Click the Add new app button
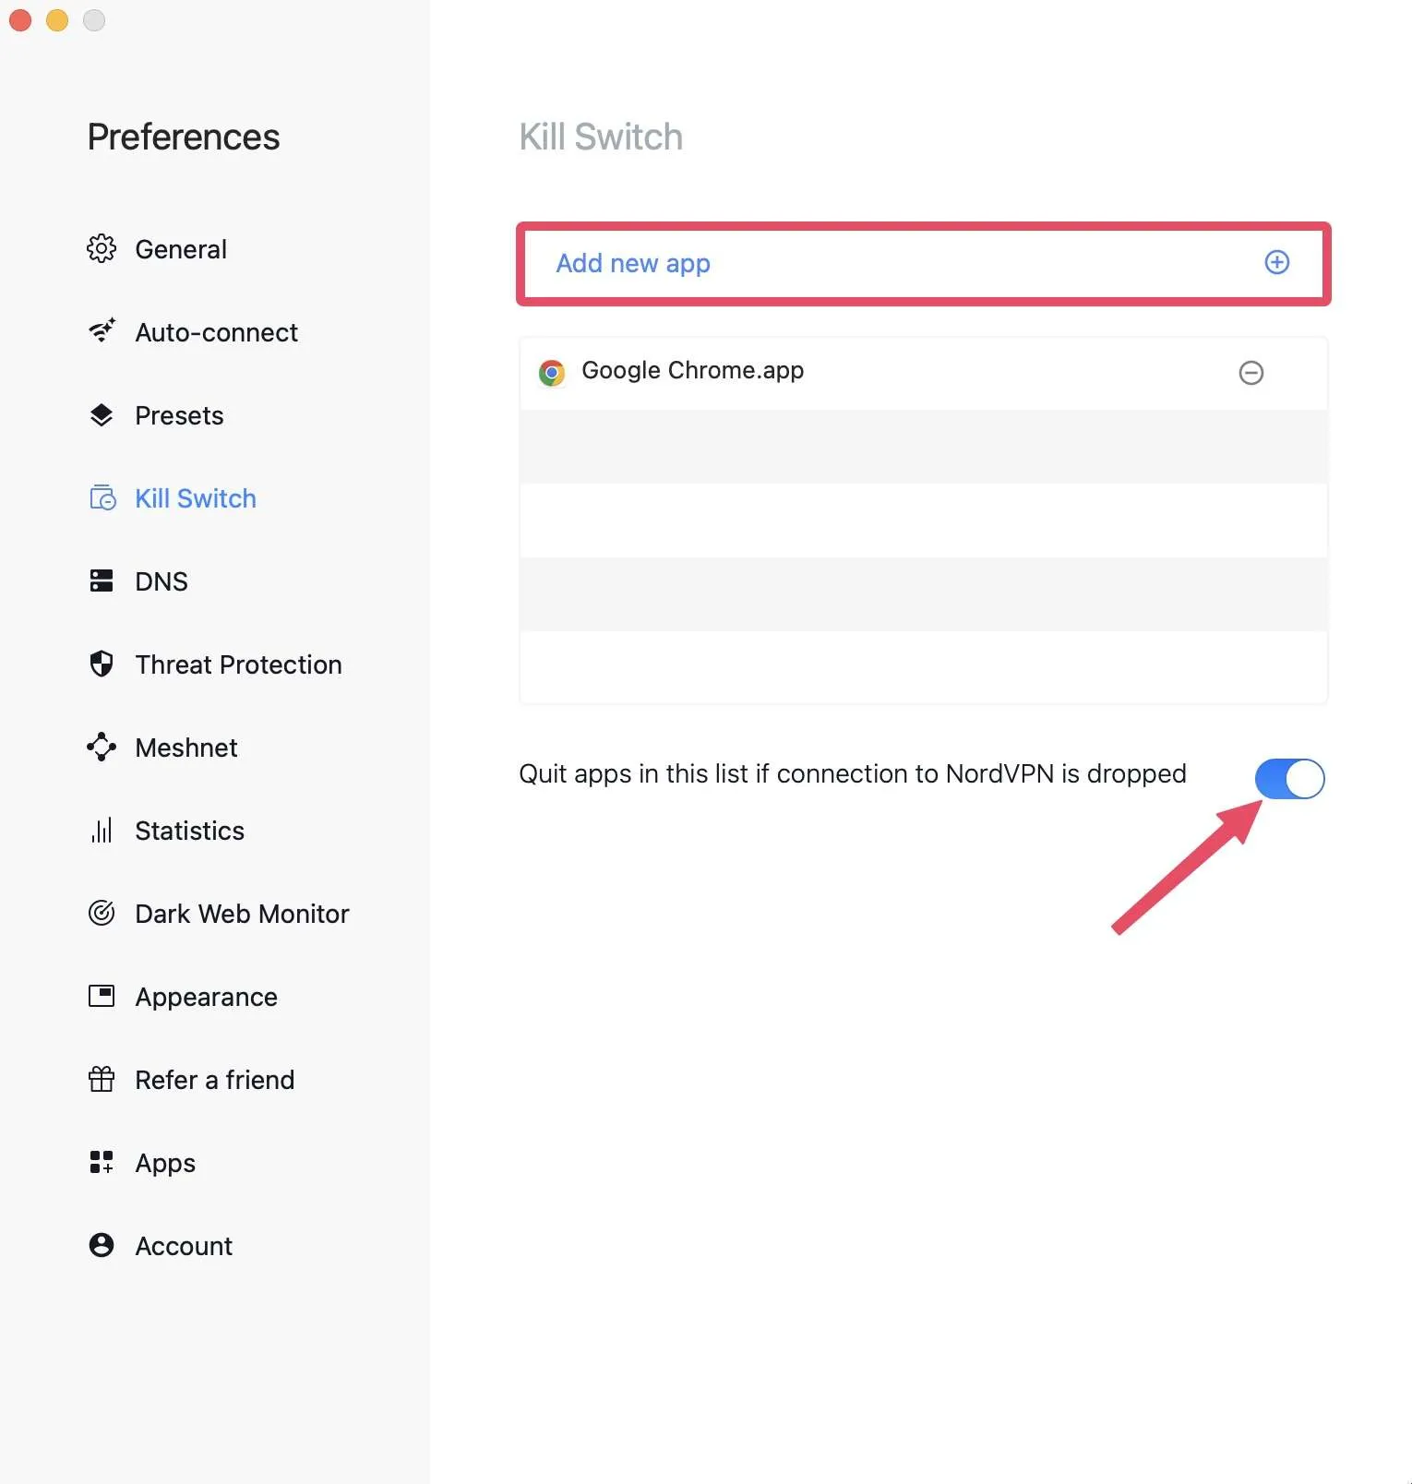 [x=923, y=263]
